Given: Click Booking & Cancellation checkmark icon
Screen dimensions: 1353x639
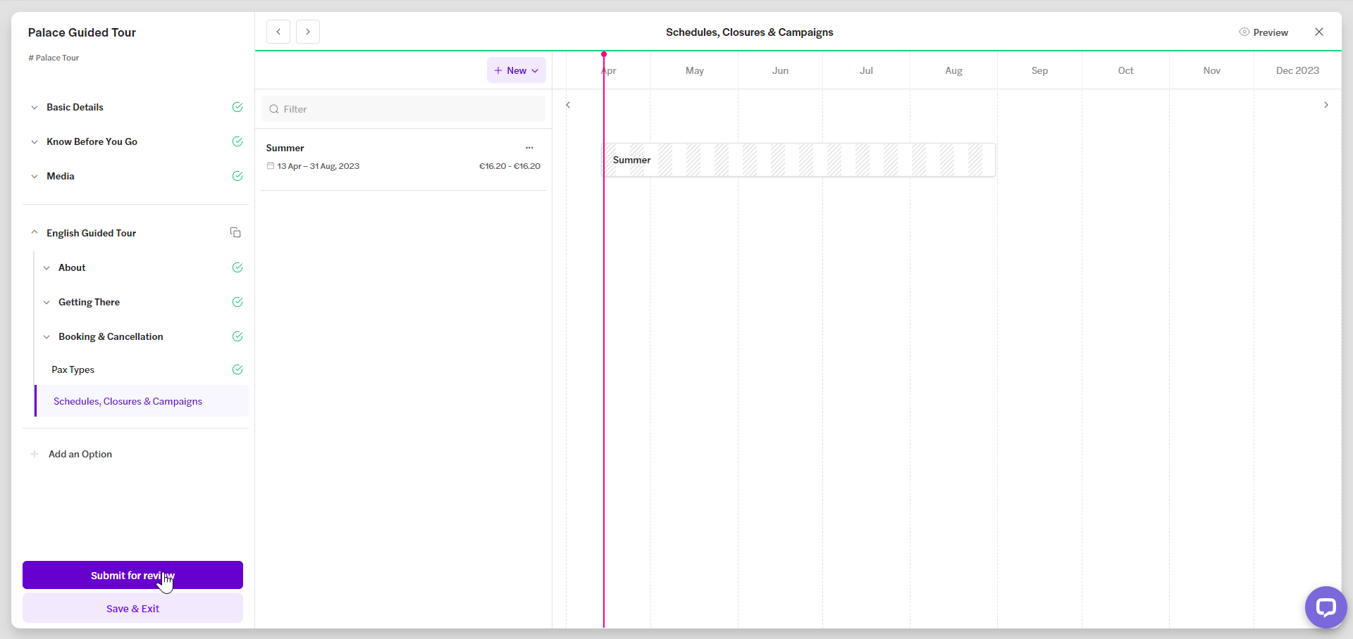Looking at the screenshot, I should coord(237,336).
